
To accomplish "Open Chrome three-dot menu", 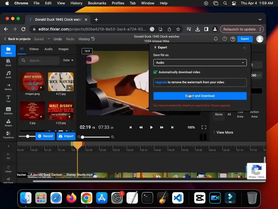I will (260, 29).
